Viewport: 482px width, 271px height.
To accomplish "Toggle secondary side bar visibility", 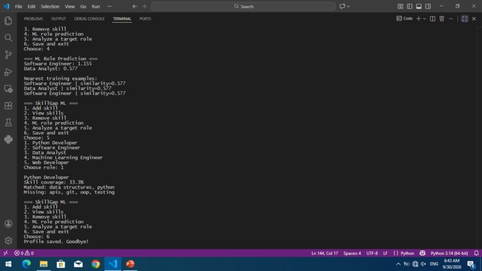I will pyautogui.click(x=428, y=6).
